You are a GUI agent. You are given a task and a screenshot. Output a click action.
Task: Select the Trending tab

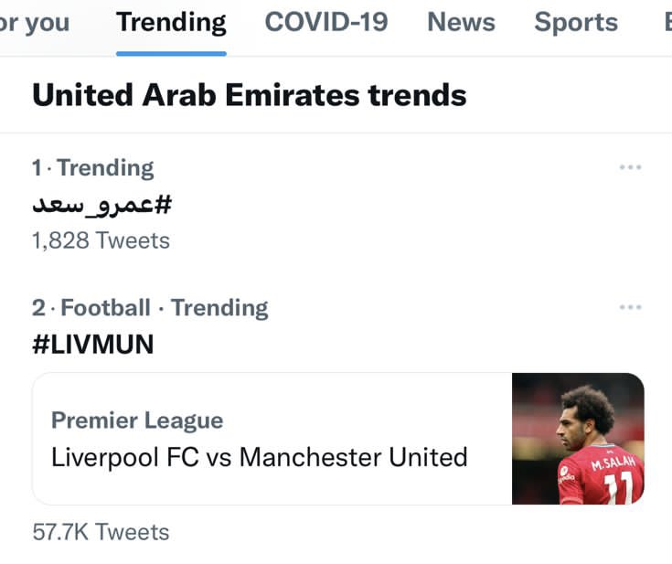[x=171, y=22]
